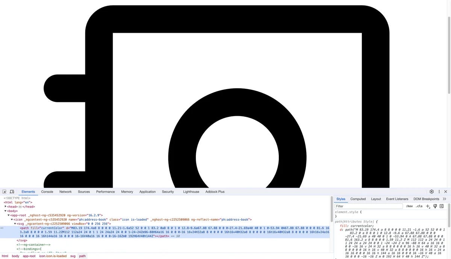Select the Event Listeners sidebar tab
451x259 pixels.
tap(397, 199)
